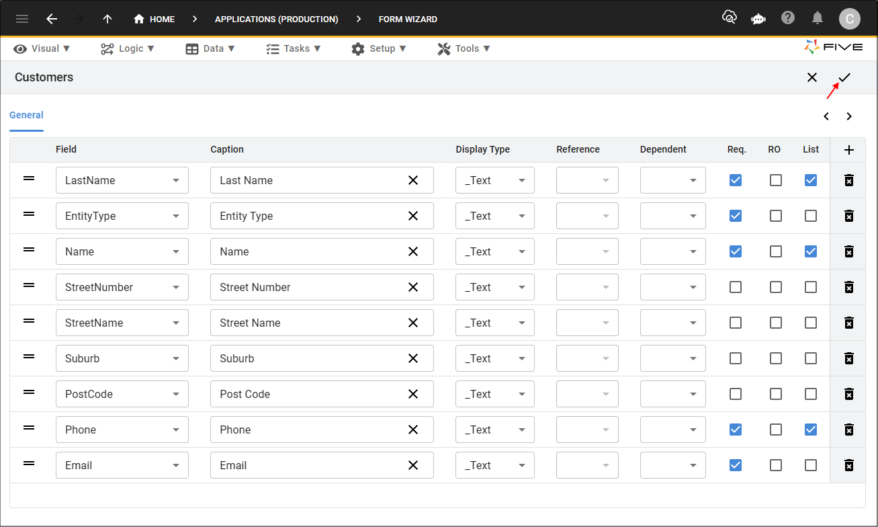
Task: Grab the Name row reorder handle
Action: (x=29, y=249)
